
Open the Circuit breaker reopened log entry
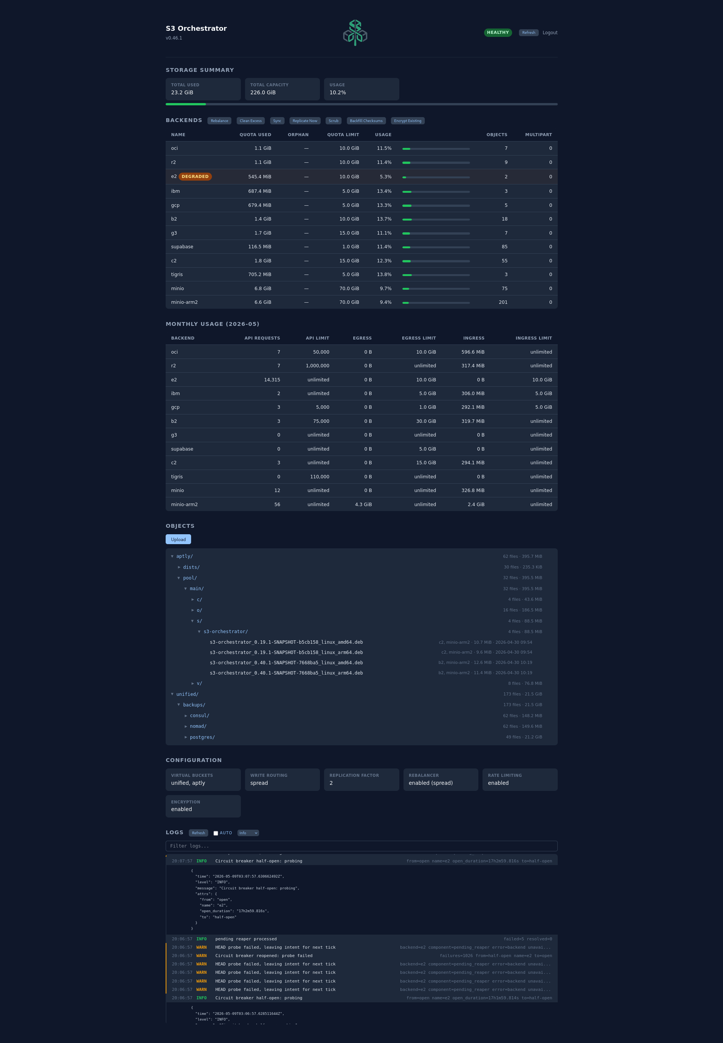pyautogui.click(x=362, y=956)
